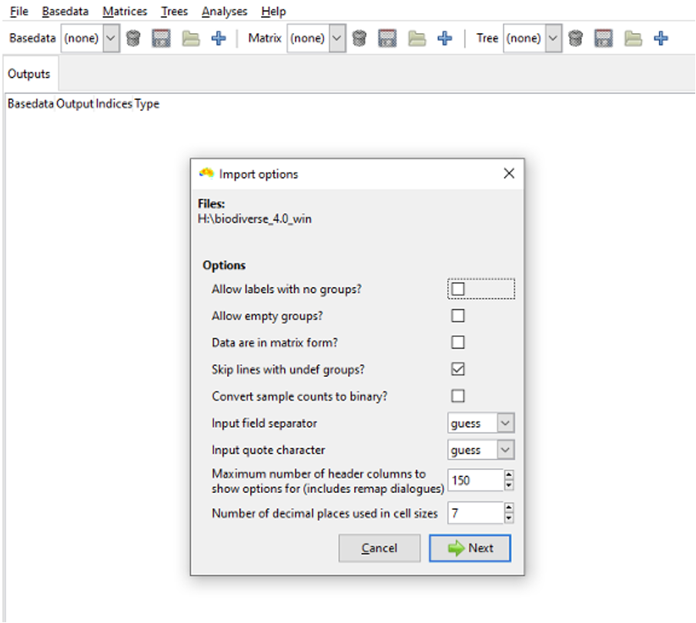The width and height of the screenshot is (696, 623).
Task: Enable 'Allow labels with no groups' checkbox
Action: [x=458, y=289]
